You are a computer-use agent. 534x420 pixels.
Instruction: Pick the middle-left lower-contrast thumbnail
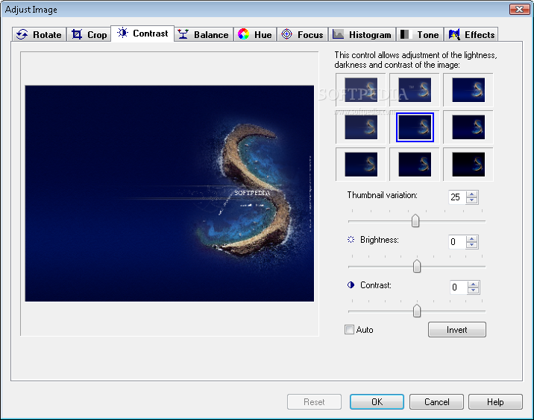[361, 127]
